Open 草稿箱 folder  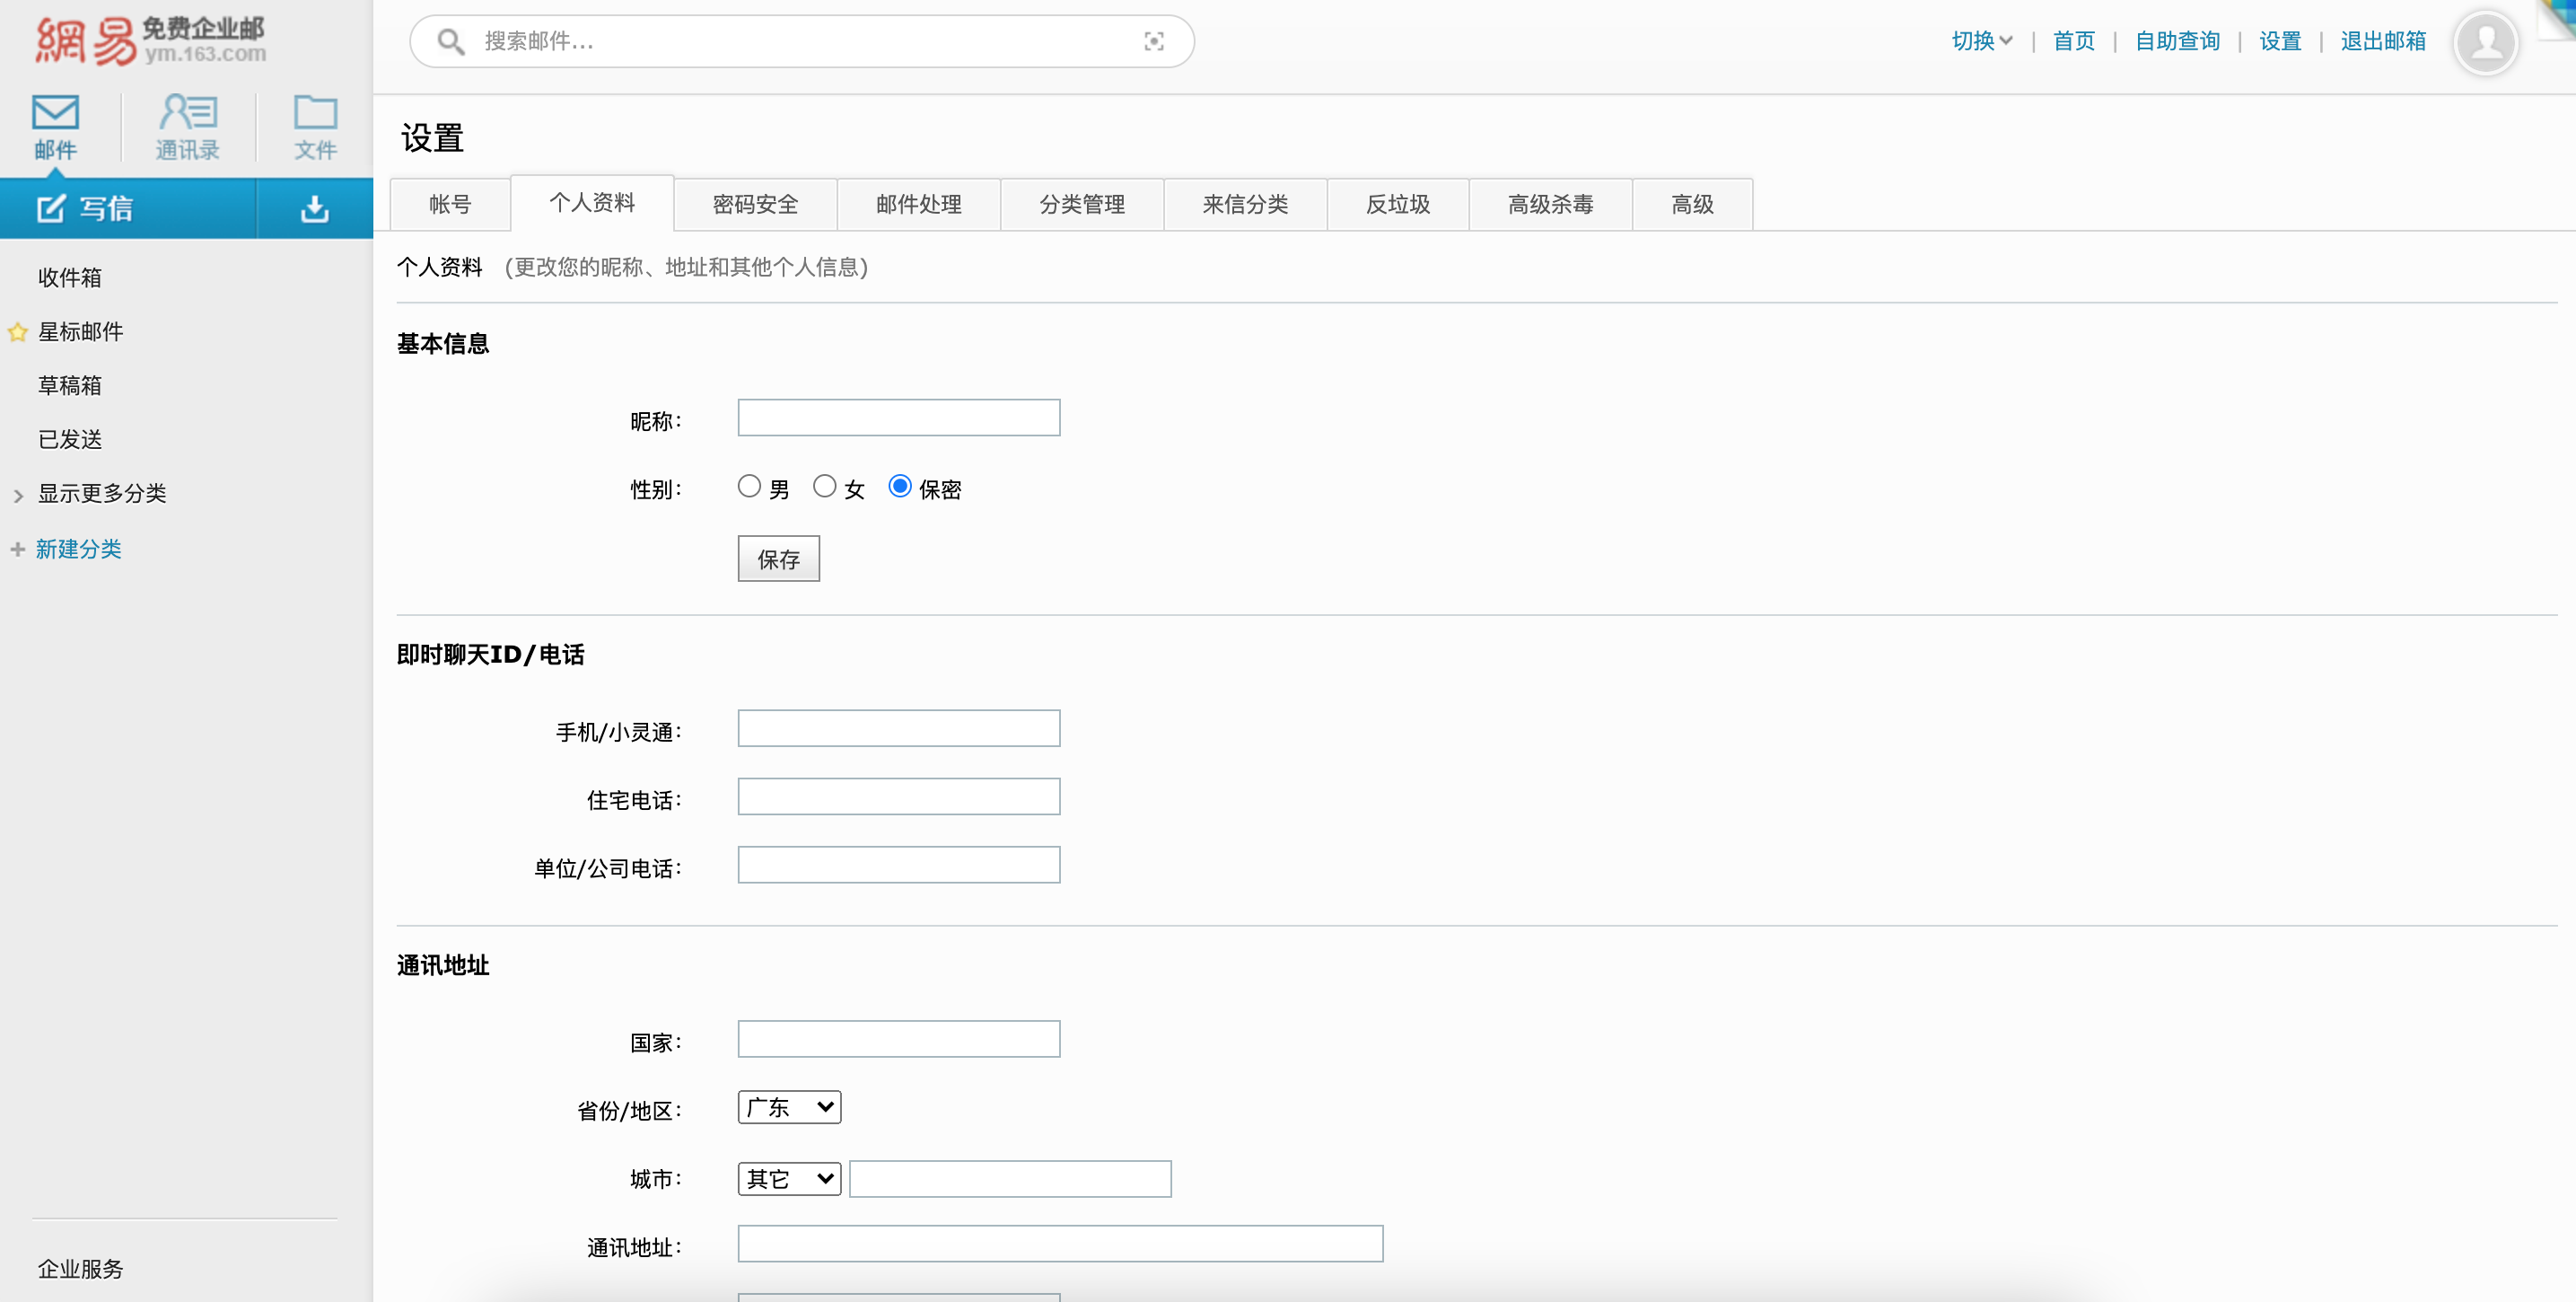point(70,385)
